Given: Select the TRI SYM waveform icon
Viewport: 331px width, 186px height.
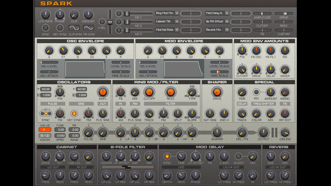Looking at the screenshot, I should (x=88, y=28).
